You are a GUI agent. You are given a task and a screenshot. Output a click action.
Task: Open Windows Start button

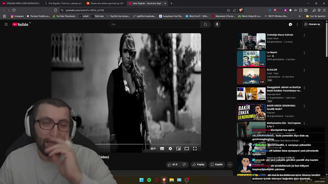[141, 180]
